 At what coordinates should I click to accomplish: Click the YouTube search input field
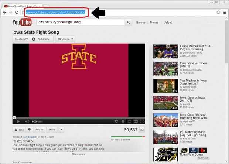tap(81, 22)
